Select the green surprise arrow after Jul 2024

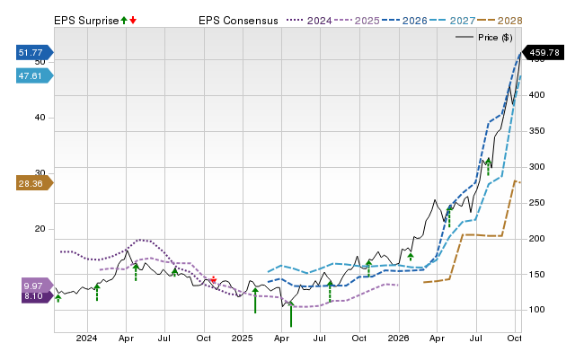click(x=174, y=272)
